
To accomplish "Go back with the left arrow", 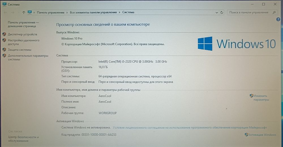I will 5,12.
